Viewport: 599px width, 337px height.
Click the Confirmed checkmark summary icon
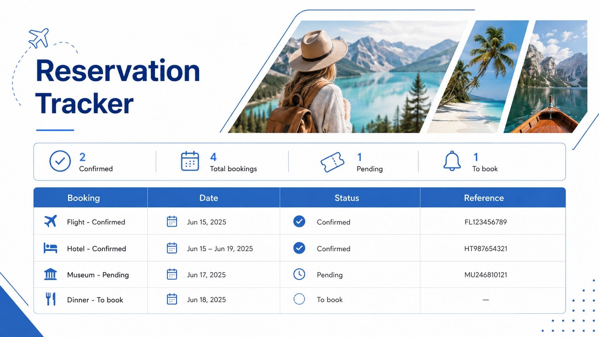point(60,161)
